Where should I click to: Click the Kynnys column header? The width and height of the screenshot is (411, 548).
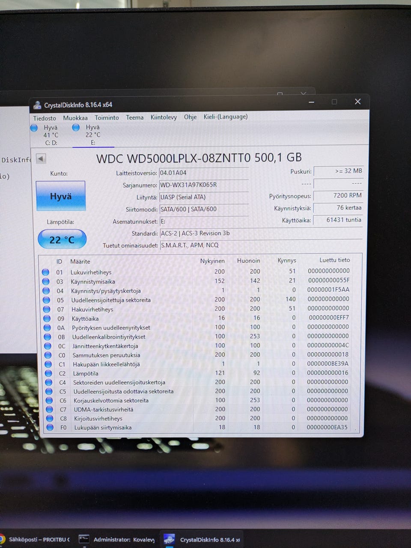(x=287, y=260)
